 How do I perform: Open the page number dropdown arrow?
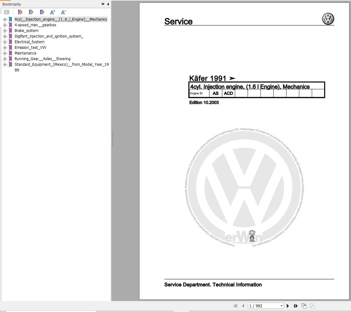282,306
